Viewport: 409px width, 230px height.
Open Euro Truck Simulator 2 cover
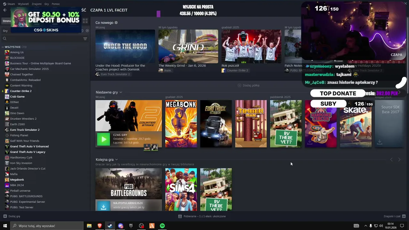click(216, 124)
